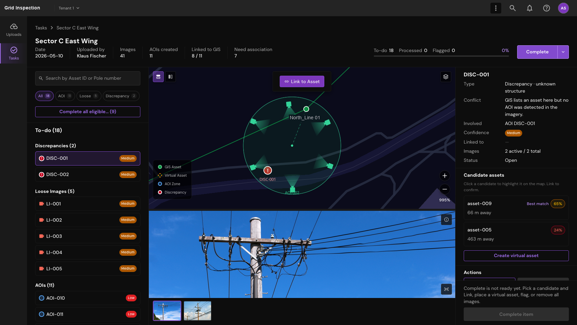Open the three-dot more options menu
The image size is (577, 325).
[x=496, y=8]
